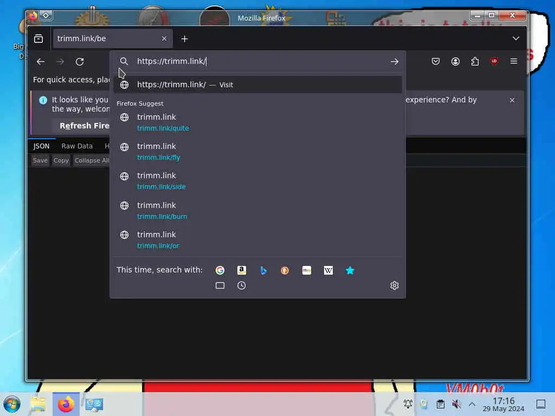
Task: Close the trimm.link/be tab
Action: [x=164, y=38]
